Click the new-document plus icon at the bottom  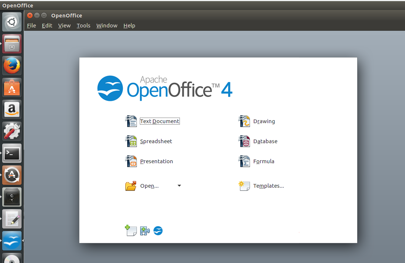pos(131,230)
